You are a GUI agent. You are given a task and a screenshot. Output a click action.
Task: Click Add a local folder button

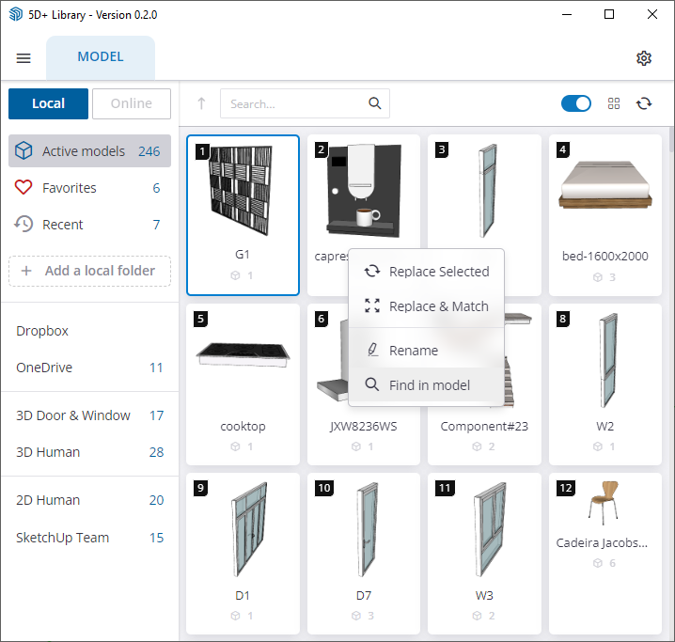(89, 271)
